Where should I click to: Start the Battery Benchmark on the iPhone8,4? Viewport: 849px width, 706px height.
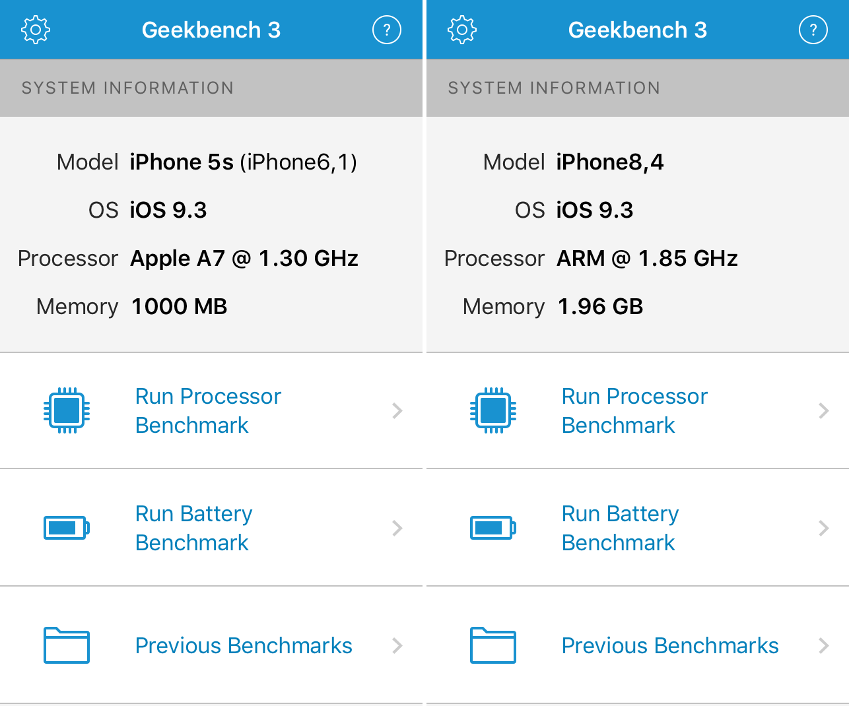619,528
